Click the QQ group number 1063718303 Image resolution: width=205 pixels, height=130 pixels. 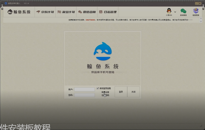pos(90,20)
